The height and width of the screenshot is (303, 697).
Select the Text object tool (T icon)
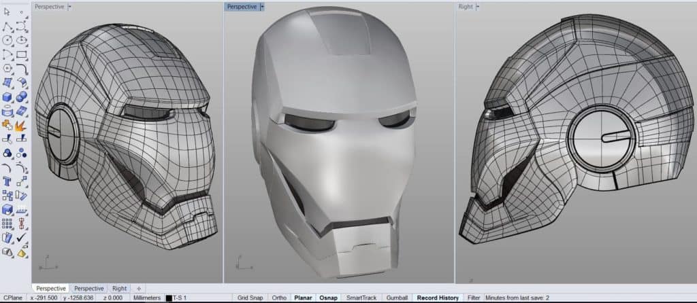click(7, 181)
